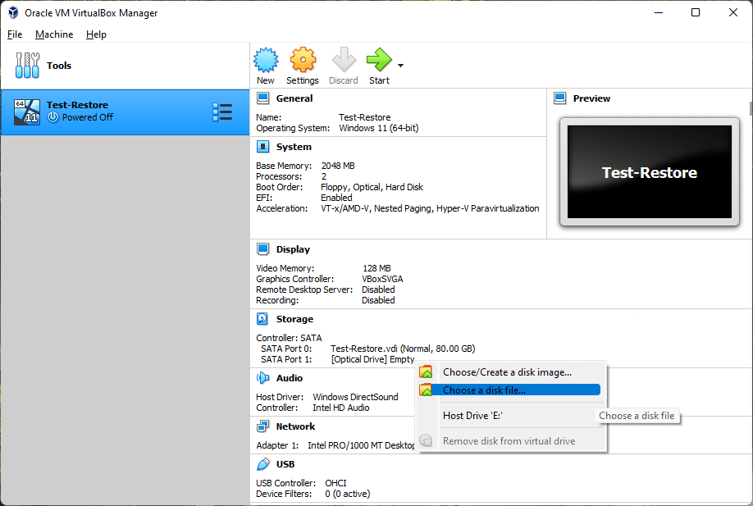Click the Audio section speaker icon

262,378
